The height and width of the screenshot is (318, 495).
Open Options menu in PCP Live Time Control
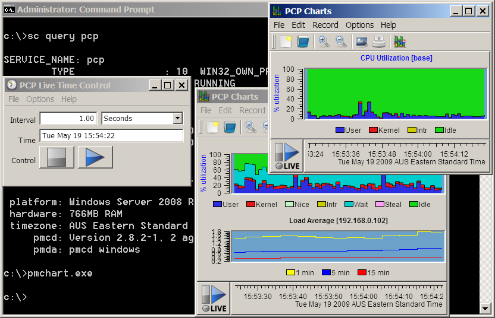tap(40, 99)
